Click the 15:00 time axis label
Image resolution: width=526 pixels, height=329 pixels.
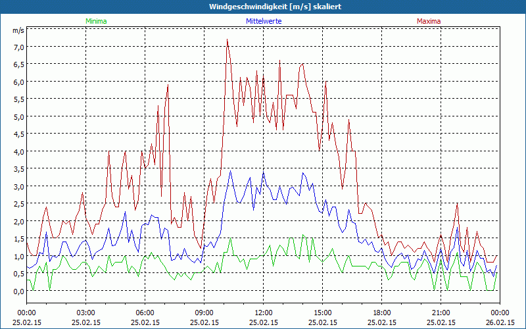[323, 313]
